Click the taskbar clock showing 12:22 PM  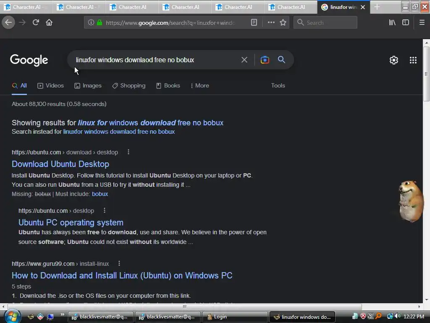[414, 317]
